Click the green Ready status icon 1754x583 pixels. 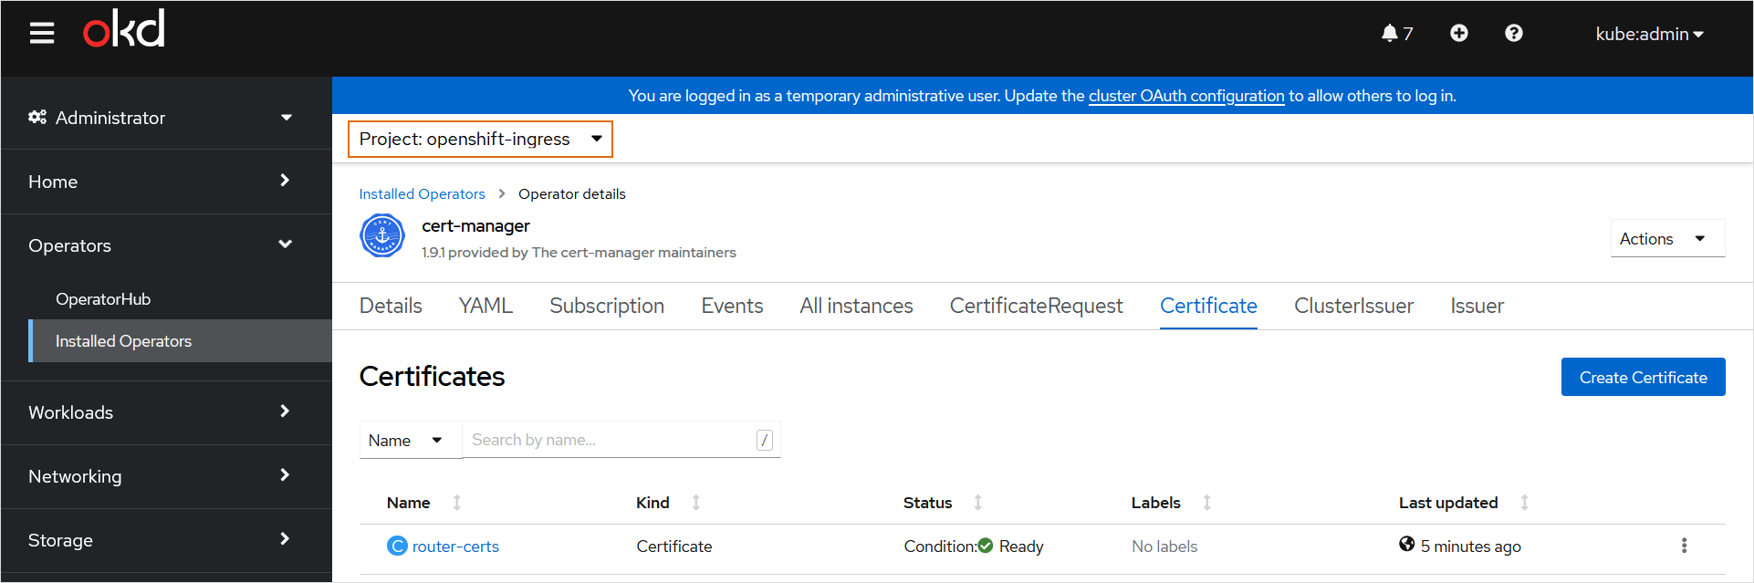986,546
